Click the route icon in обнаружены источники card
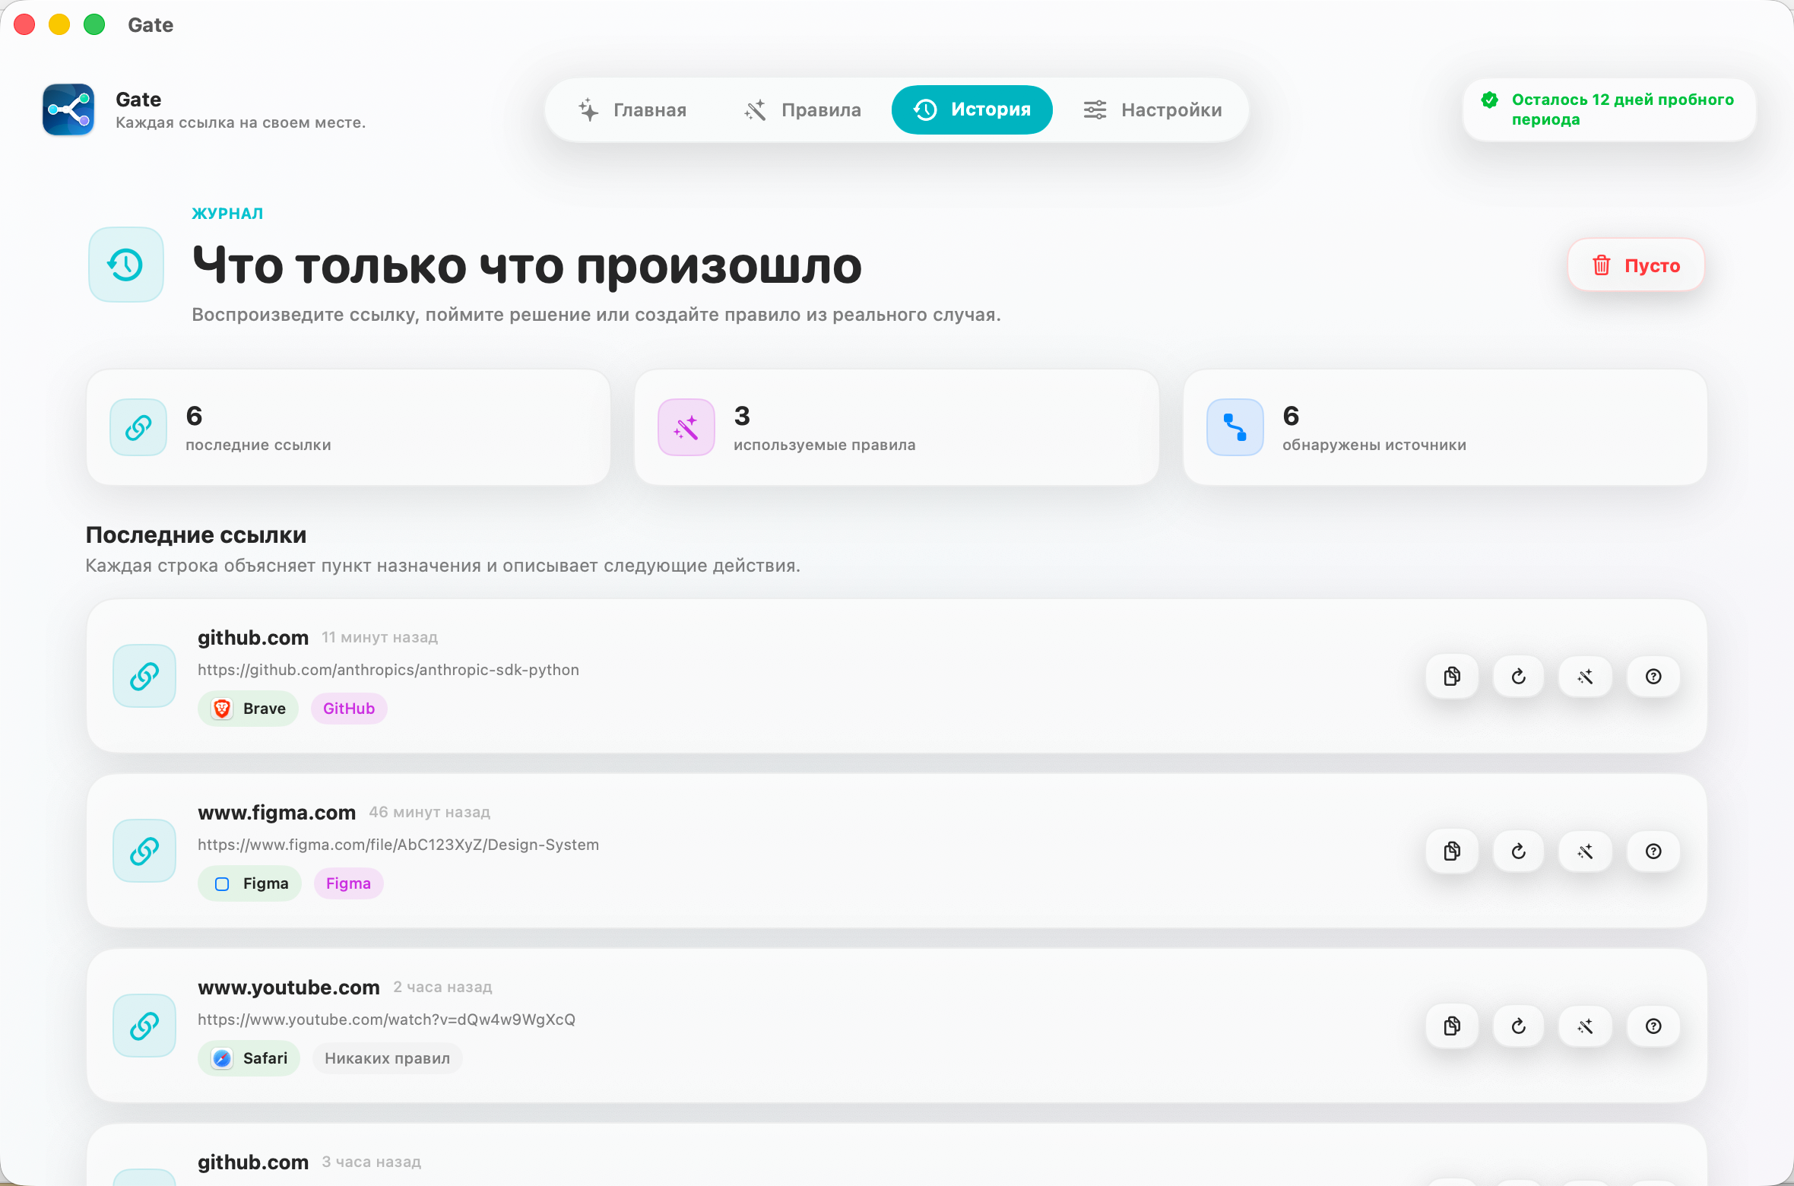Viewport: 1794px width, 1186px height. pos(1235,427)
